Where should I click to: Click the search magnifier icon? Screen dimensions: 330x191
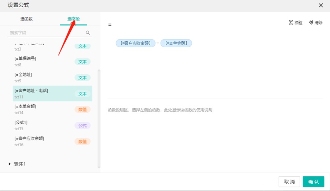(x=88, y=33)
